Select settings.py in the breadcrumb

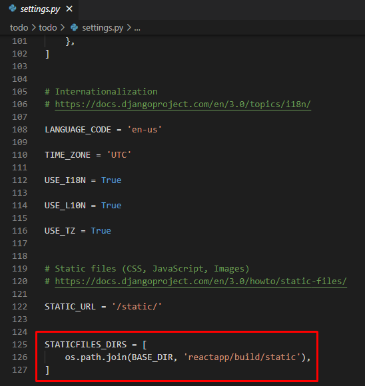point(103,28)
